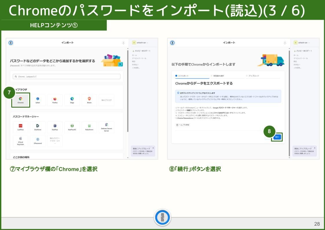Open ホーム in the Chrome export screen sidebar

click(x=296, y=55)
